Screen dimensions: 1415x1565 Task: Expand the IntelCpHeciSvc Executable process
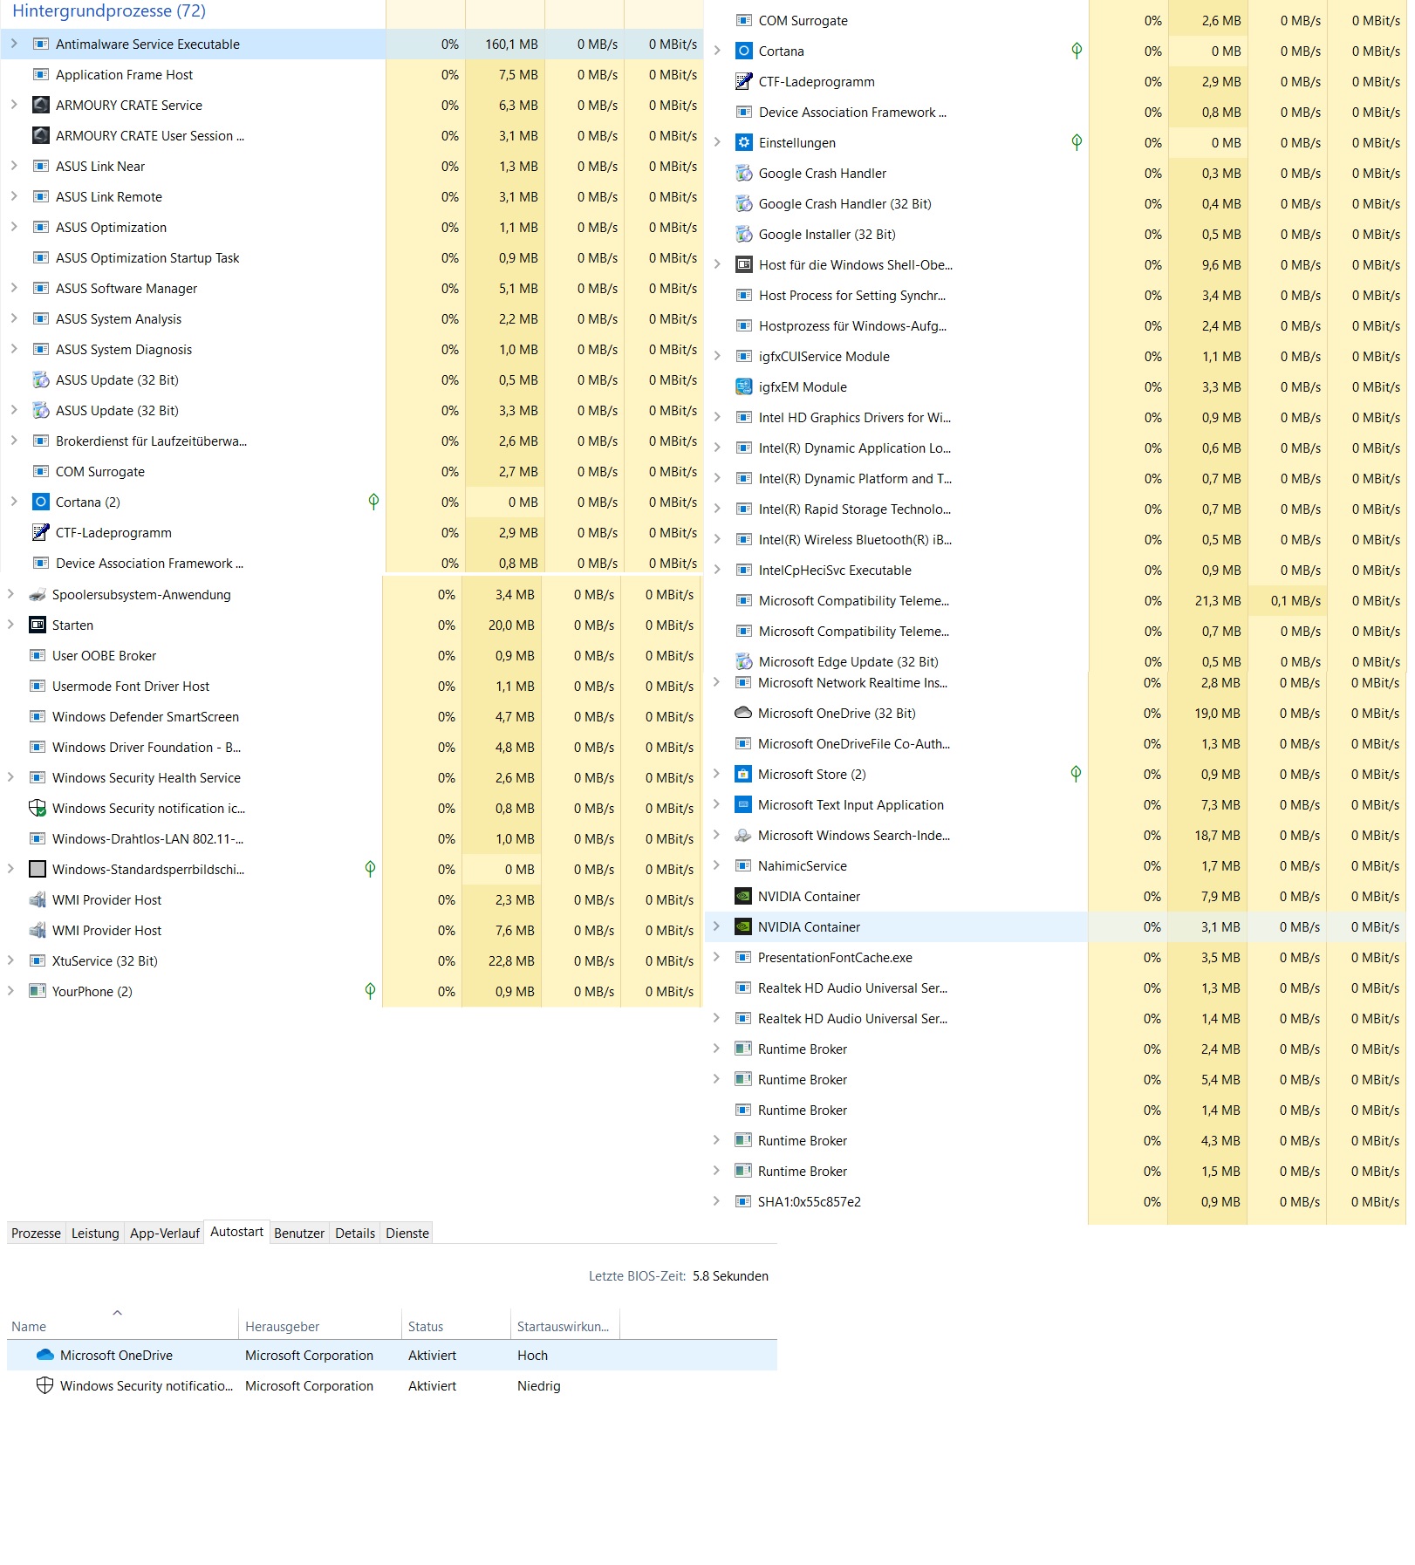coord(717,570)
